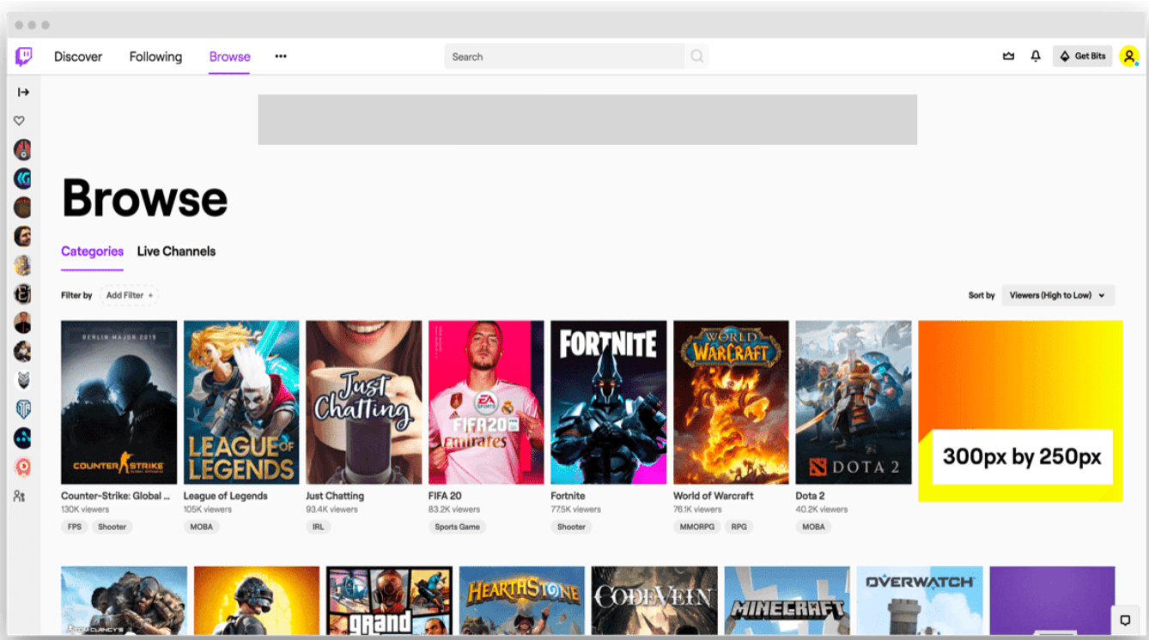Click the RPG tag under World of Warcraft
This screenshot has height=640, width=1149.
739,527
